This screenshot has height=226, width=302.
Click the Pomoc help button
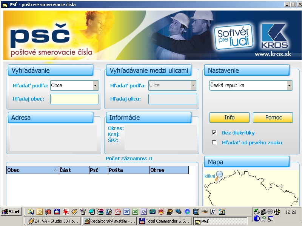pos(273,118)
